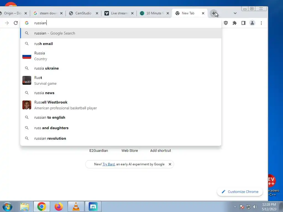The image size is (283, 212).
Task: Show hidden tray icons arrow
Action: 235,207
